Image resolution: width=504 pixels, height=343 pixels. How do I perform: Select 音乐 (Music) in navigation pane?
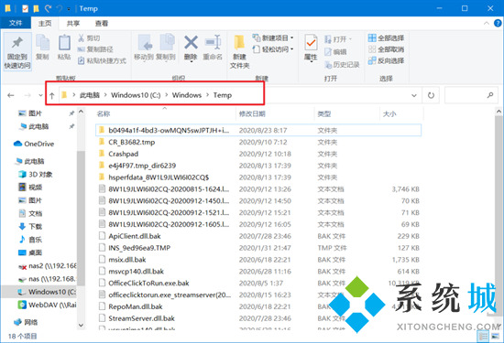point(30,240)
